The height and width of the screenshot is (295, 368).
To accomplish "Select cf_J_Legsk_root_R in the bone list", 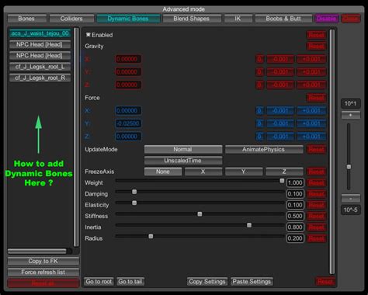I will click(x=40, y=78).
